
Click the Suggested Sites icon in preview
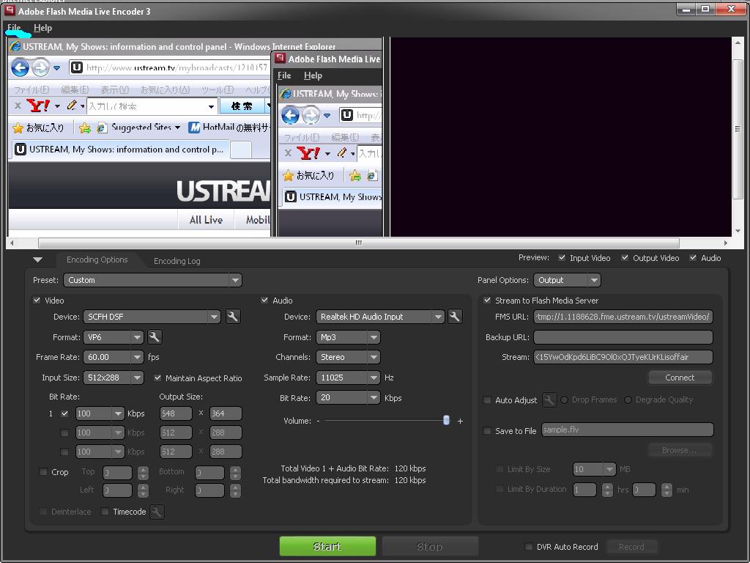tap(101, 128)
